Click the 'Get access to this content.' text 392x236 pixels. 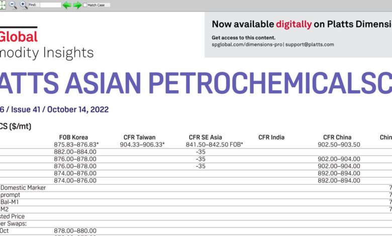pyautogui.click(x=243, y=38)
